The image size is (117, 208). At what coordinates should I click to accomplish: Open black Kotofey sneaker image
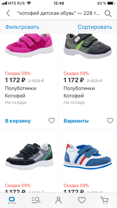29,156
